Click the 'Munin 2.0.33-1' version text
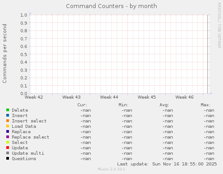This screenshot has width=223, height=174. click(111, 169)
